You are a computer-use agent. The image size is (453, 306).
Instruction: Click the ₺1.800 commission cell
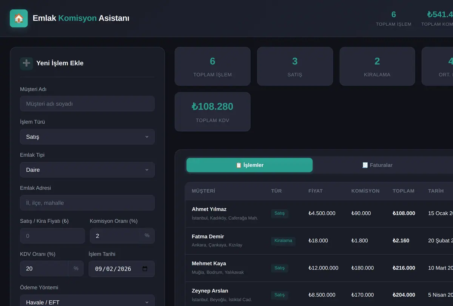[x=359, y=241]
